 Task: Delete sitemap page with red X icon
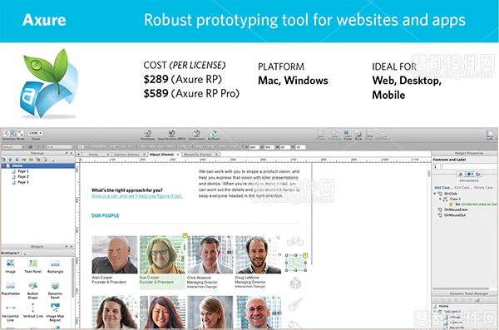[38, 160]
